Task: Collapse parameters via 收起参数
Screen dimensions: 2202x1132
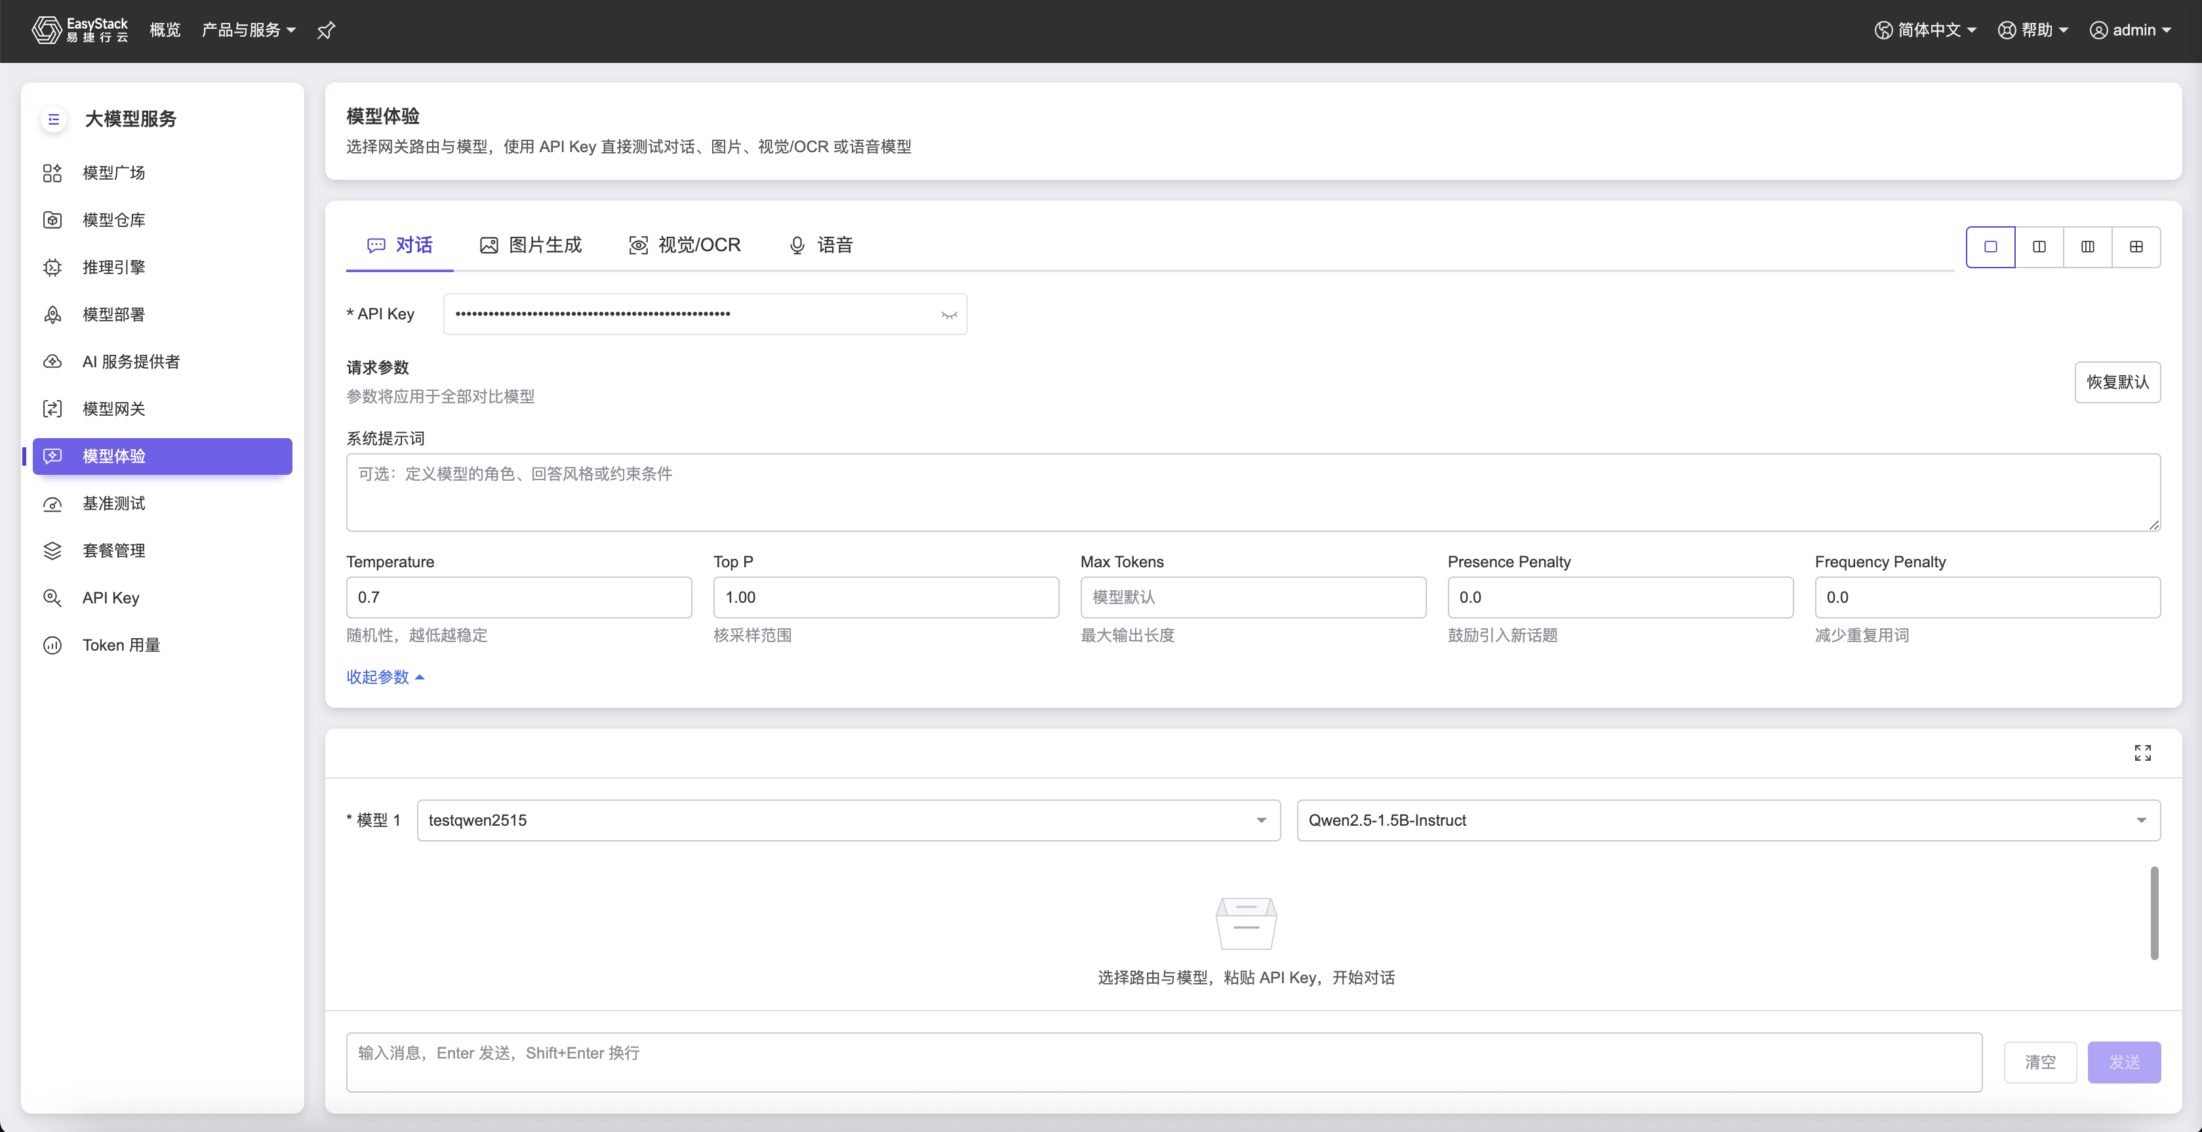Action: [x=385, y=677]
